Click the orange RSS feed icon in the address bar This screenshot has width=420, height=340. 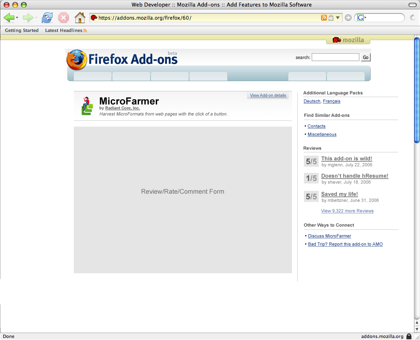(x=324, y=18)
